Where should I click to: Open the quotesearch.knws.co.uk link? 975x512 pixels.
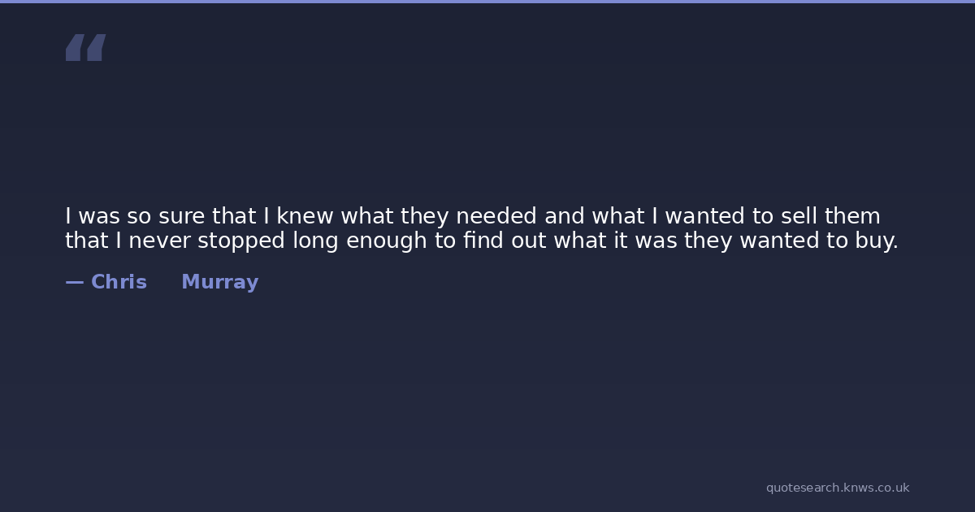(837, 488)
